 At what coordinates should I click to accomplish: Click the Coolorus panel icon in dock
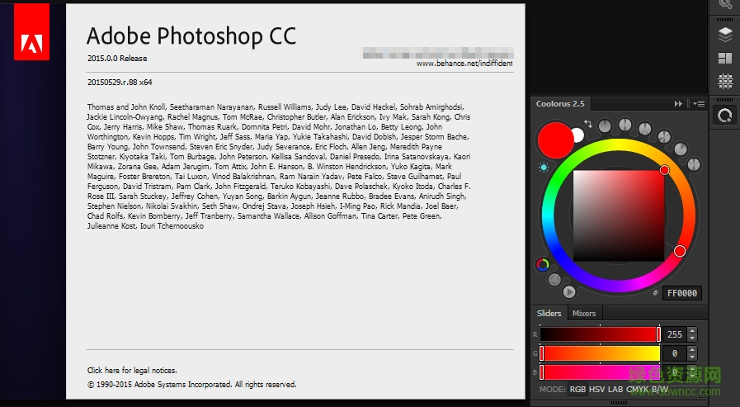coord(725,116)
